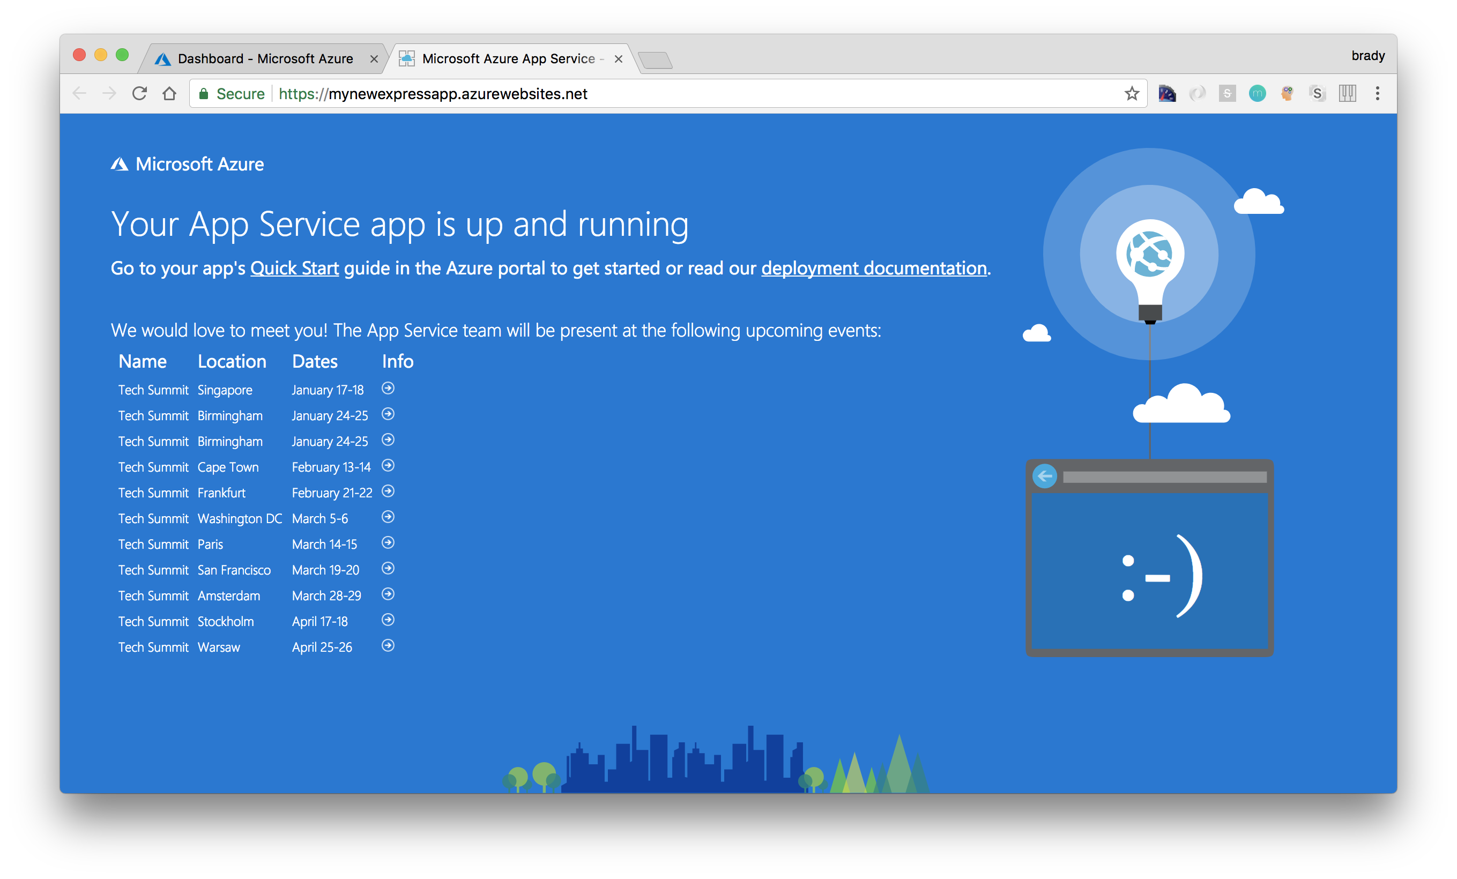Image resolution: width=1457 pixels, height=879 pixels.
Task: Open the deployment documentation link
Action: click(x=874, y=269)
